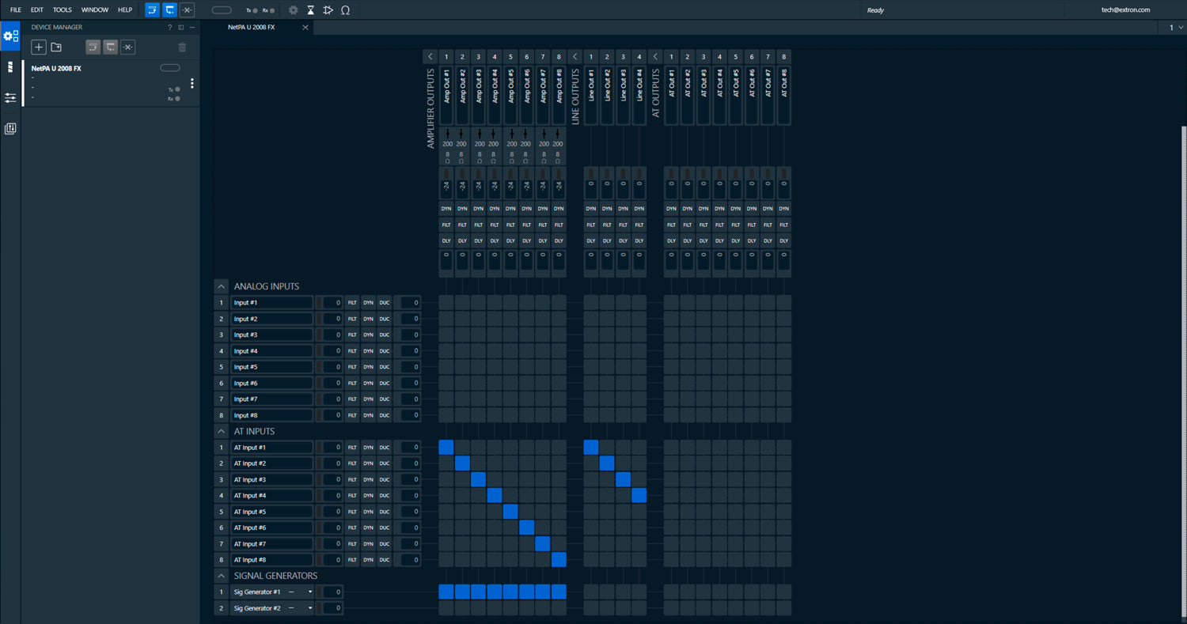The height and width of the screenshot is (624, 1187).
Task: Open the EDIT menu
Action: 36,10
